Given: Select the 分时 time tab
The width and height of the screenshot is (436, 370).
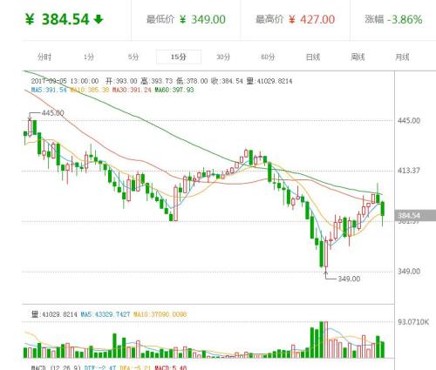Looking at the screenshot, I should [44, 57].
